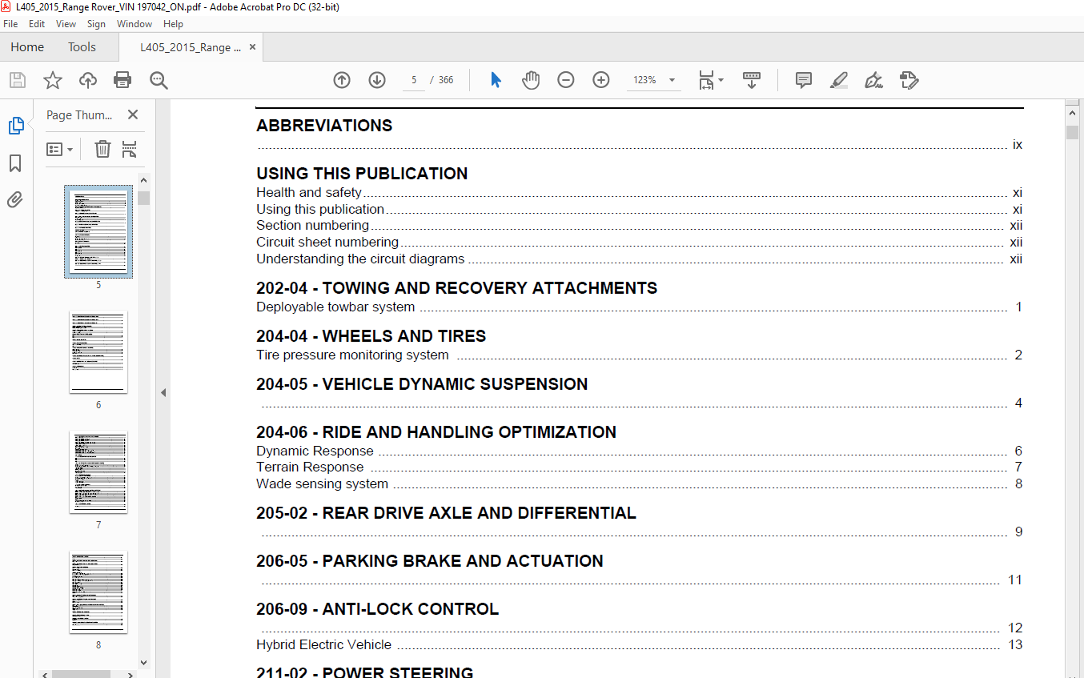Click the scrolling mode keyboard icon
Viewport: 1084px width, 678px height.
click(x=752, y=80)
